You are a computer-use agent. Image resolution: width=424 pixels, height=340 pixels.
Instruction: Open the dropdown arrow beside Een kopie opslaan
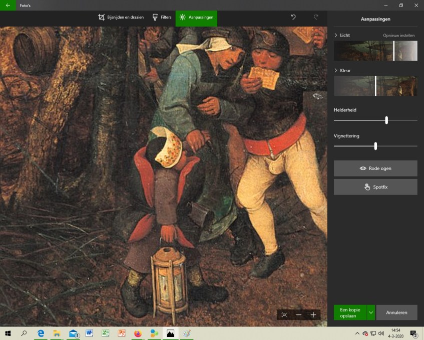coord(371,312)
